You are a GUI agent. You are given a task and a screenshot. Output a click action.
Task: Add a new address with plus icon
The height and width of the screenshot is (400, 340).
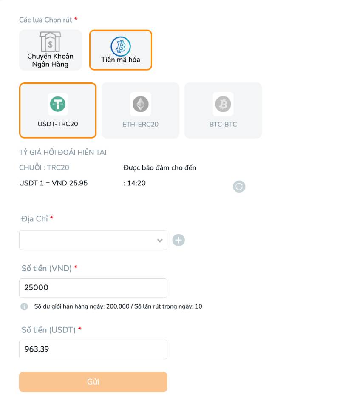coord(178,240)
